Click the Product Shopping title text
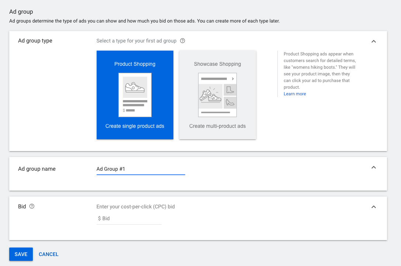 pos(135,64)
